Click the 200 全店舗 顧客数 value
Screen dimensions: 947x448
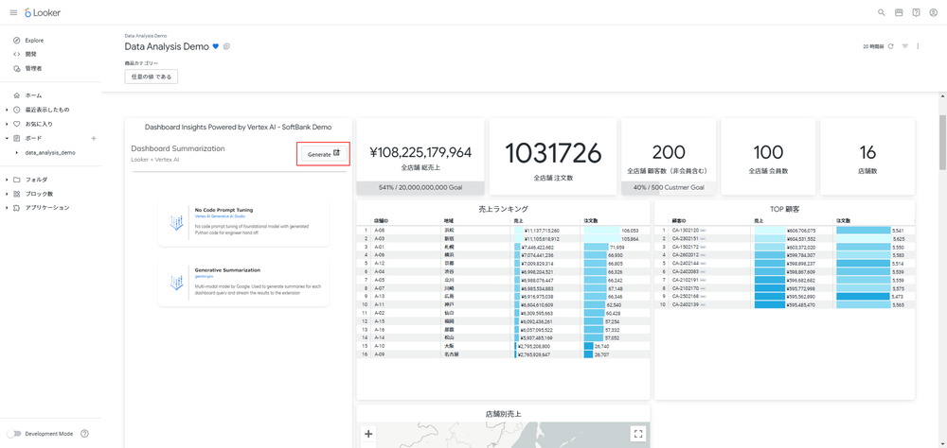point(669,152)
